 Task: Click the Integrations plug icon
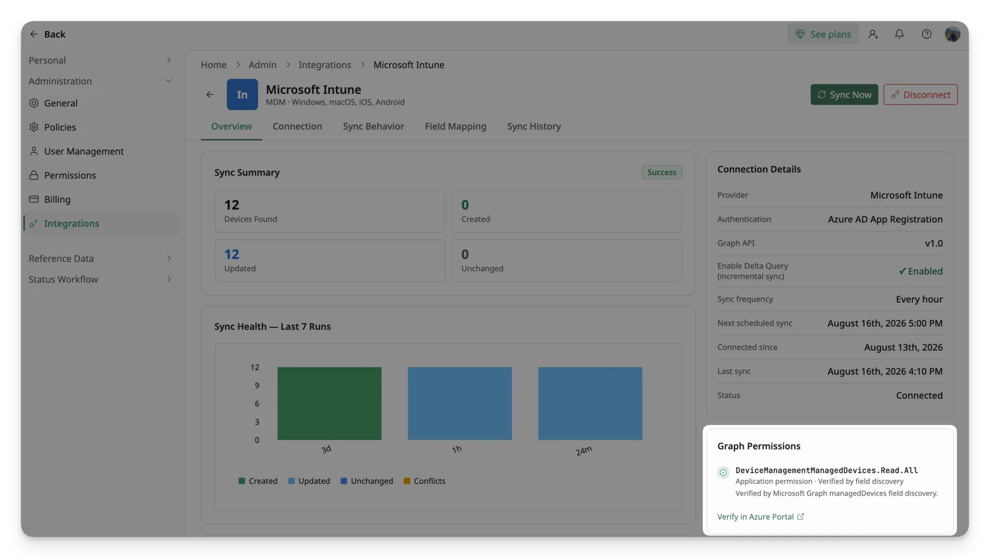point(34,223)
